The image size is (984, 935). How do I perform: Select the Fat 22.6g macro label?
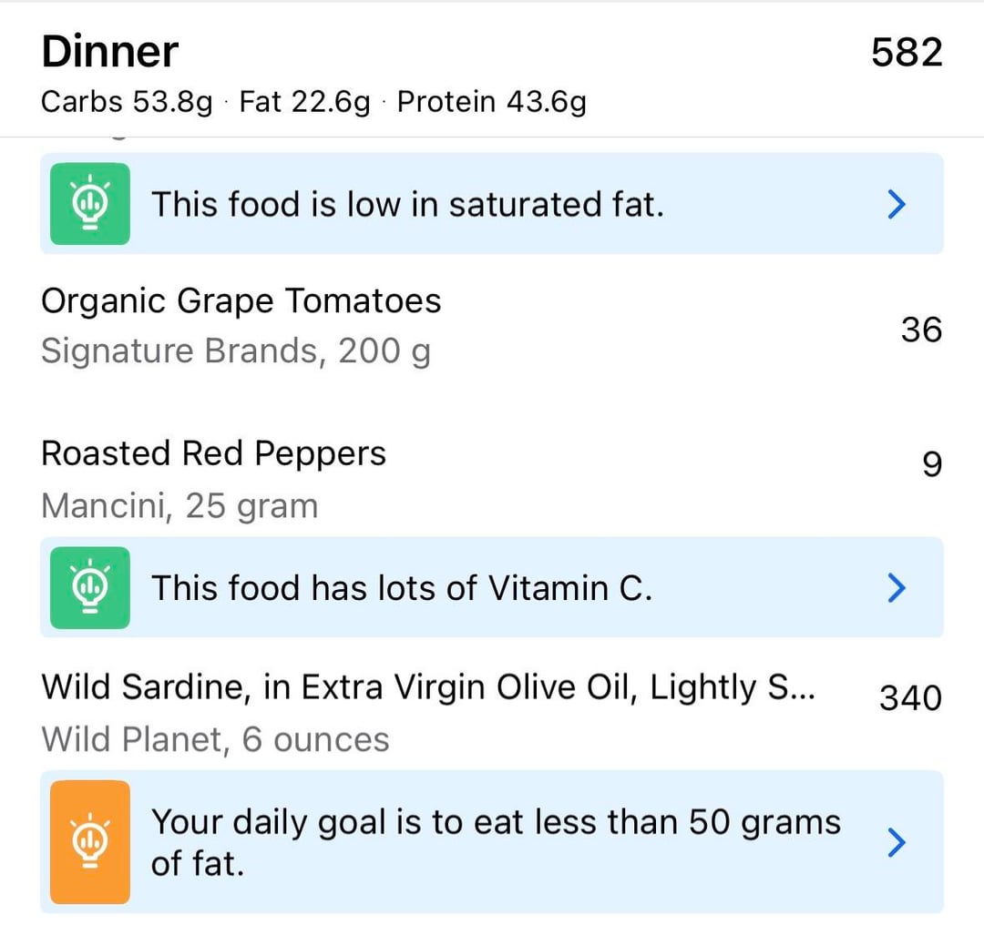(x=305, y=102)
